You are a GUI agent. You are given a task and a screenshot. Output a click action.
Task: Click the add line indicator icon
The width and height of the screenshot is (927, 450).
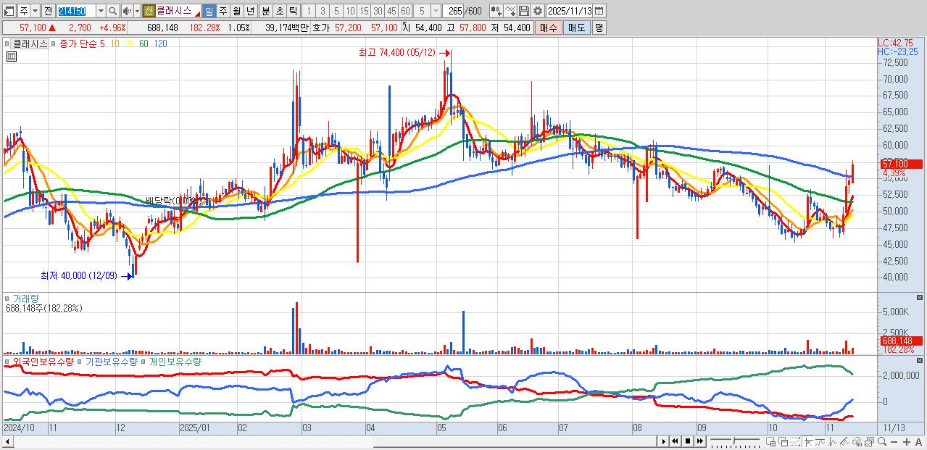[x=510, y=11]
